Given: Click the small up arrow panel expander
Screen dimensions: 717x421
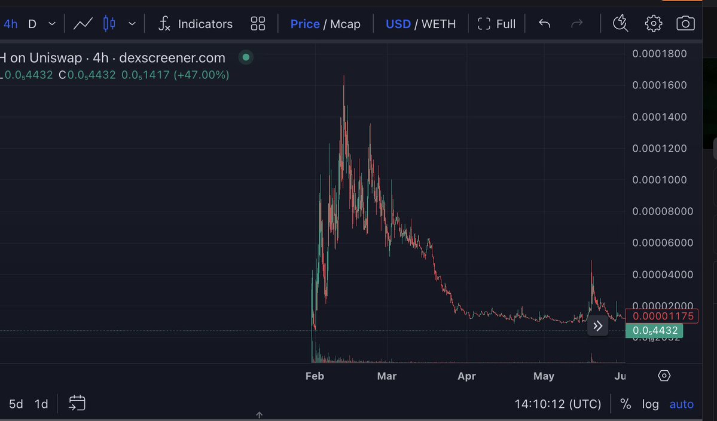Looking at the screenshot, I should tap(260, 415).
